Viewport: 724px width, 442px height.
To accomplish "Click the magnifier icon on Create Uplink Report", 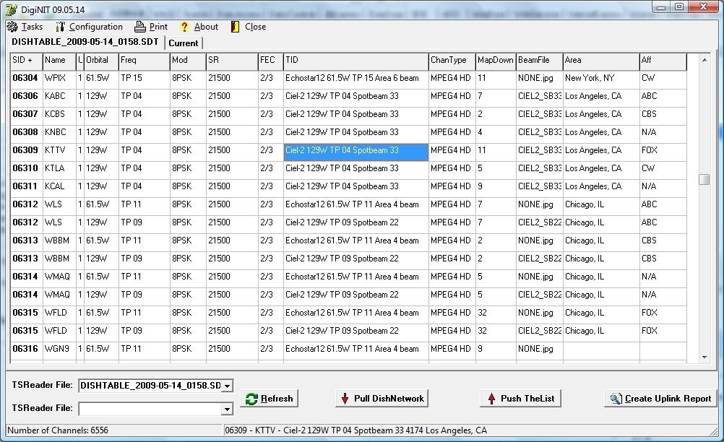I will [x=616, y=399].
